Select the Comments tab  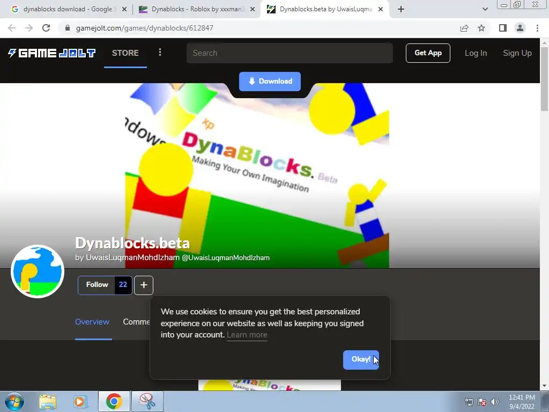136,322
